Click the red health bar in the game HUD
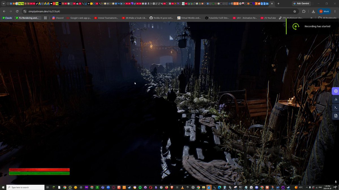The height and width of the screenshot is (190, 339). click(39, 170)
